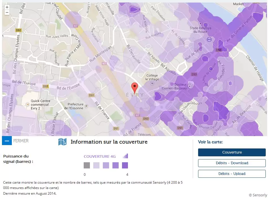Viewport: 268px width, 200px height.
Task: Click the FERMER label to close the panel
Action: pyautogui.click(x=21, y=141)
